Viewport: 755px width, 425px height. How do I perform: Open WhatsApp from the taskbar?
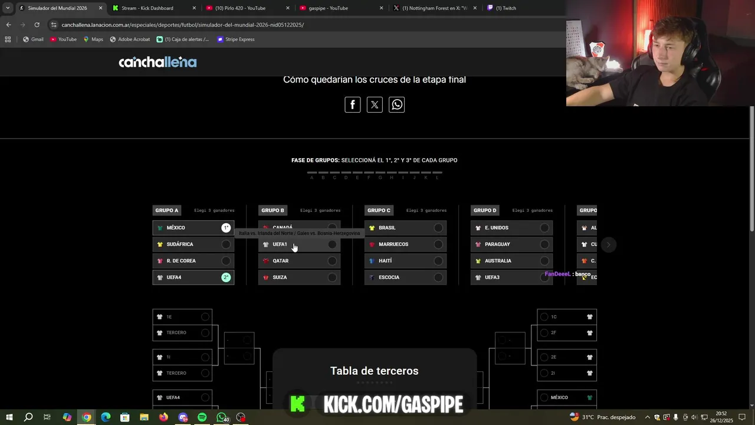coord(222,417)
